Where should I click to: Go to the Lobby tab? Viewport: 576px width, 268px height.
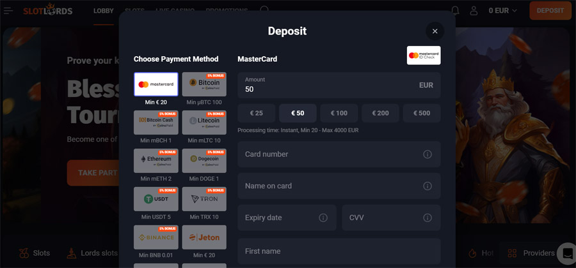104,11
